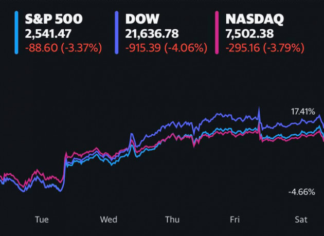
Task: Click the purple DOW color bar
Action: click(x=117, y=33)
